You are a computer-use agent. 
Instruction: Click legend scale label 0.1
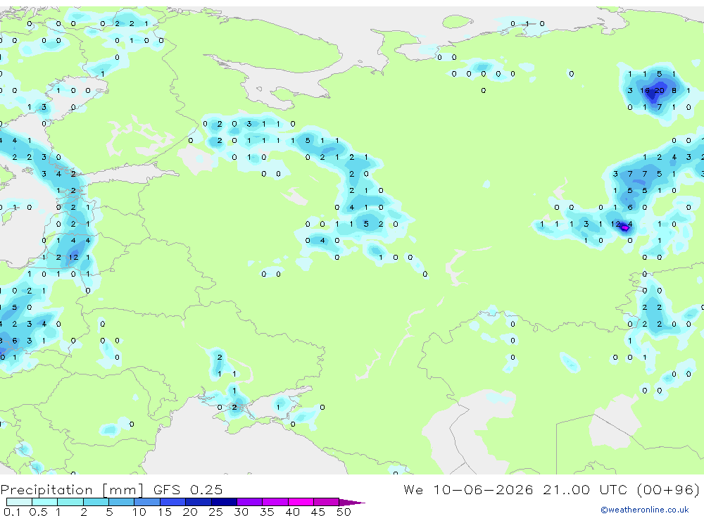coord(12,512)
